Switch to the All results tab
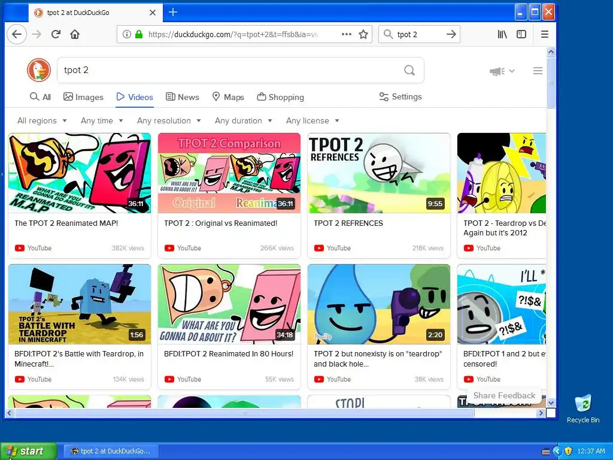Image resolution: width=613 pixels, height=460 pixels. tap(40, 97)
